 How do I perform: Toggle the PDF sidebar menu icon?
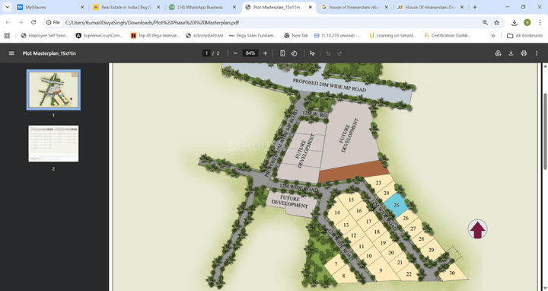[11, 53]
